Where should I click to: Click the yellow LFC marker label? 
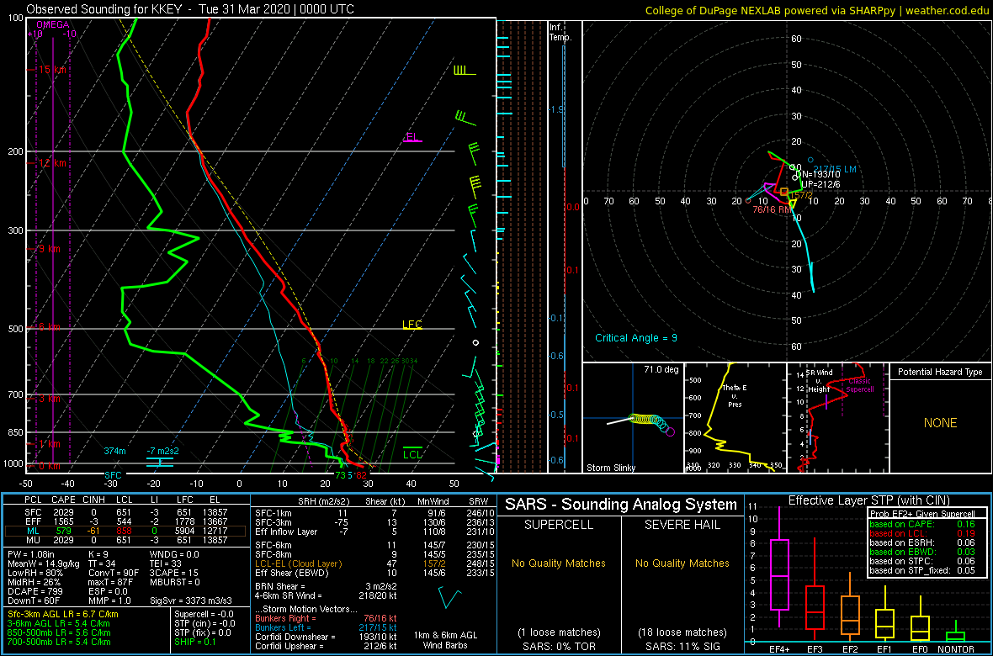click(412, 324)
